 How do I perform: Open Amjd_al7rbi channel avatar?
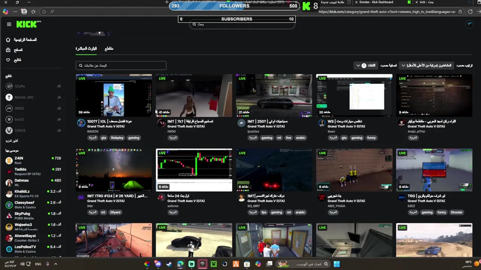402,123
